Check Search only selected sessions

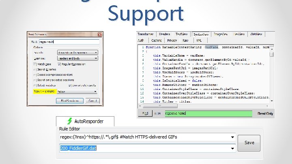(35, 80)
